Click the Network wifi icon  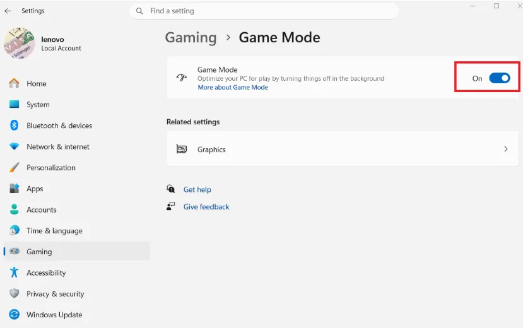pyautogui.click(x=14, y=146)
